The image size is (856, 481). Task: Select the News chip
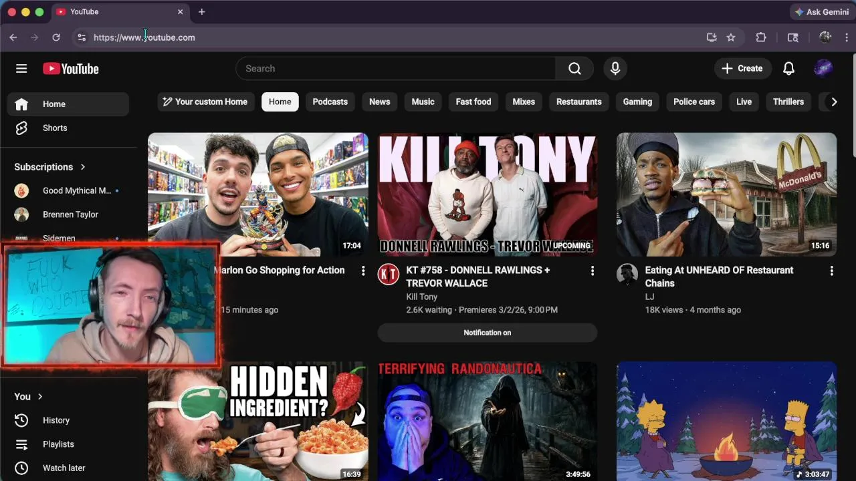[x=379, y=102]
